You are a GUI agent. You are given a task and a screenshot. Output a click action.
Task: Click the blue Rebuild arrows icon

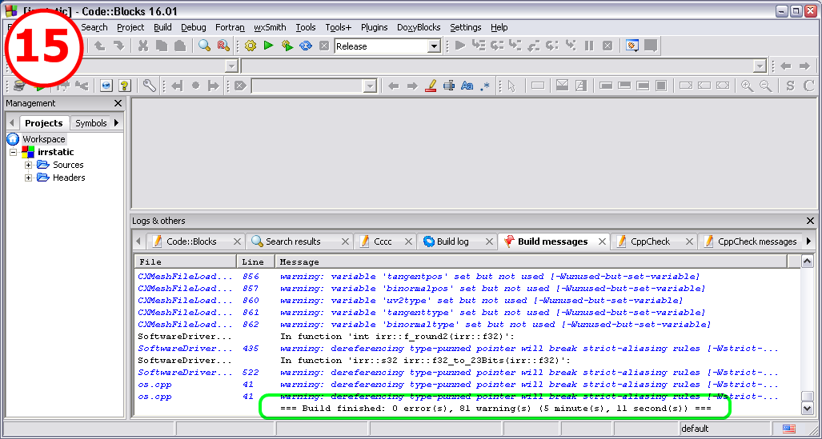click(306, 46)
